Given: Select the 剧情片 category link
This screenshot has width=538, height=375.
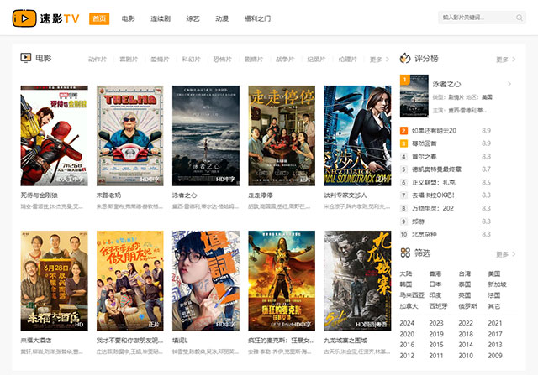Looking at the screenshot, I should (x=254, y=60).
